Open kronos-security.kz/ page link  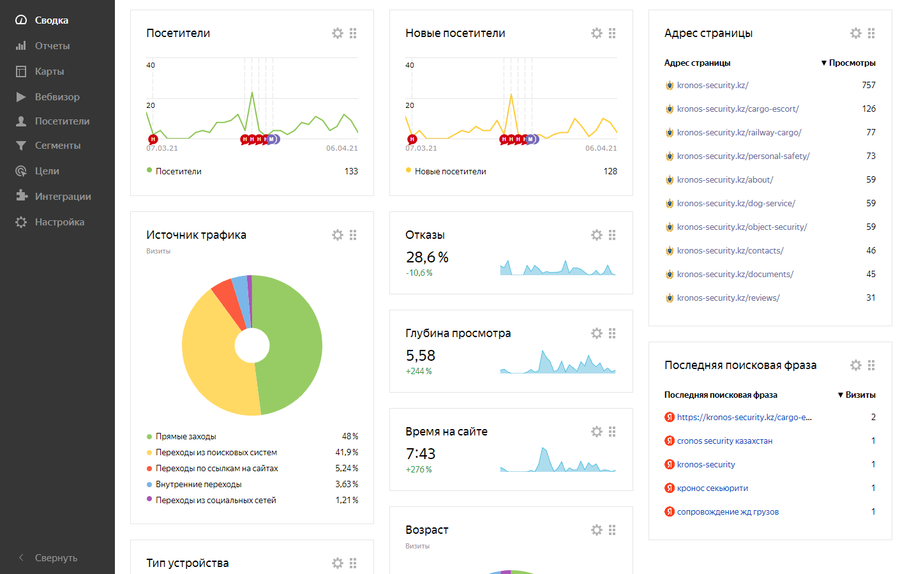[712, 85]
